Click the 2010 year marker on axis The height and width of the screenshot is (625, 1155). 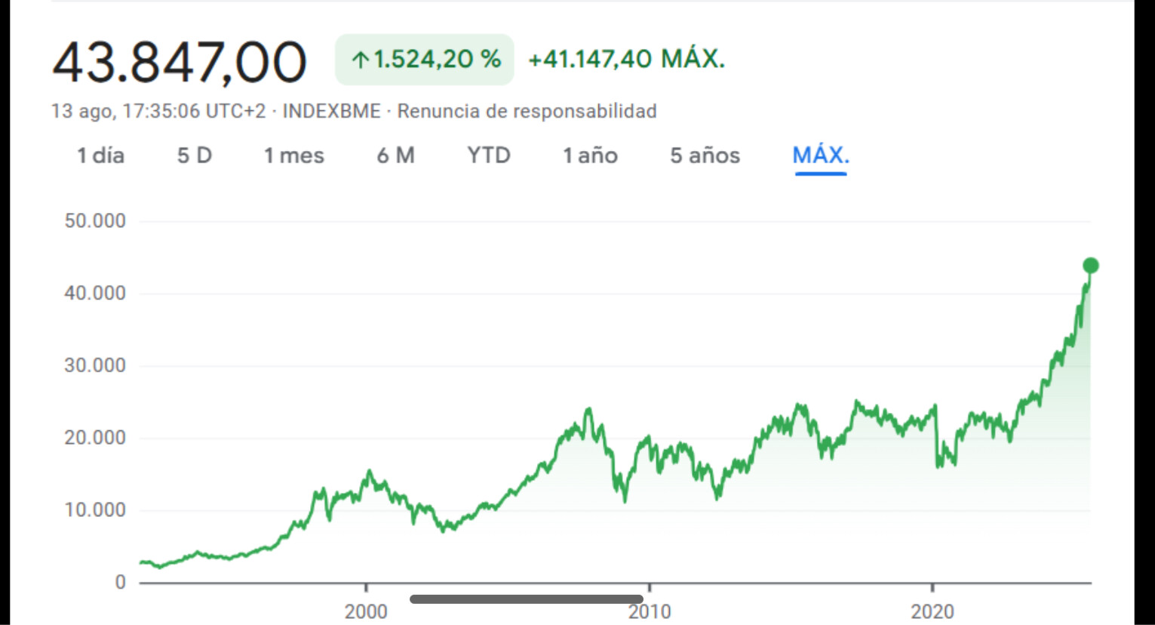(650, 611)
